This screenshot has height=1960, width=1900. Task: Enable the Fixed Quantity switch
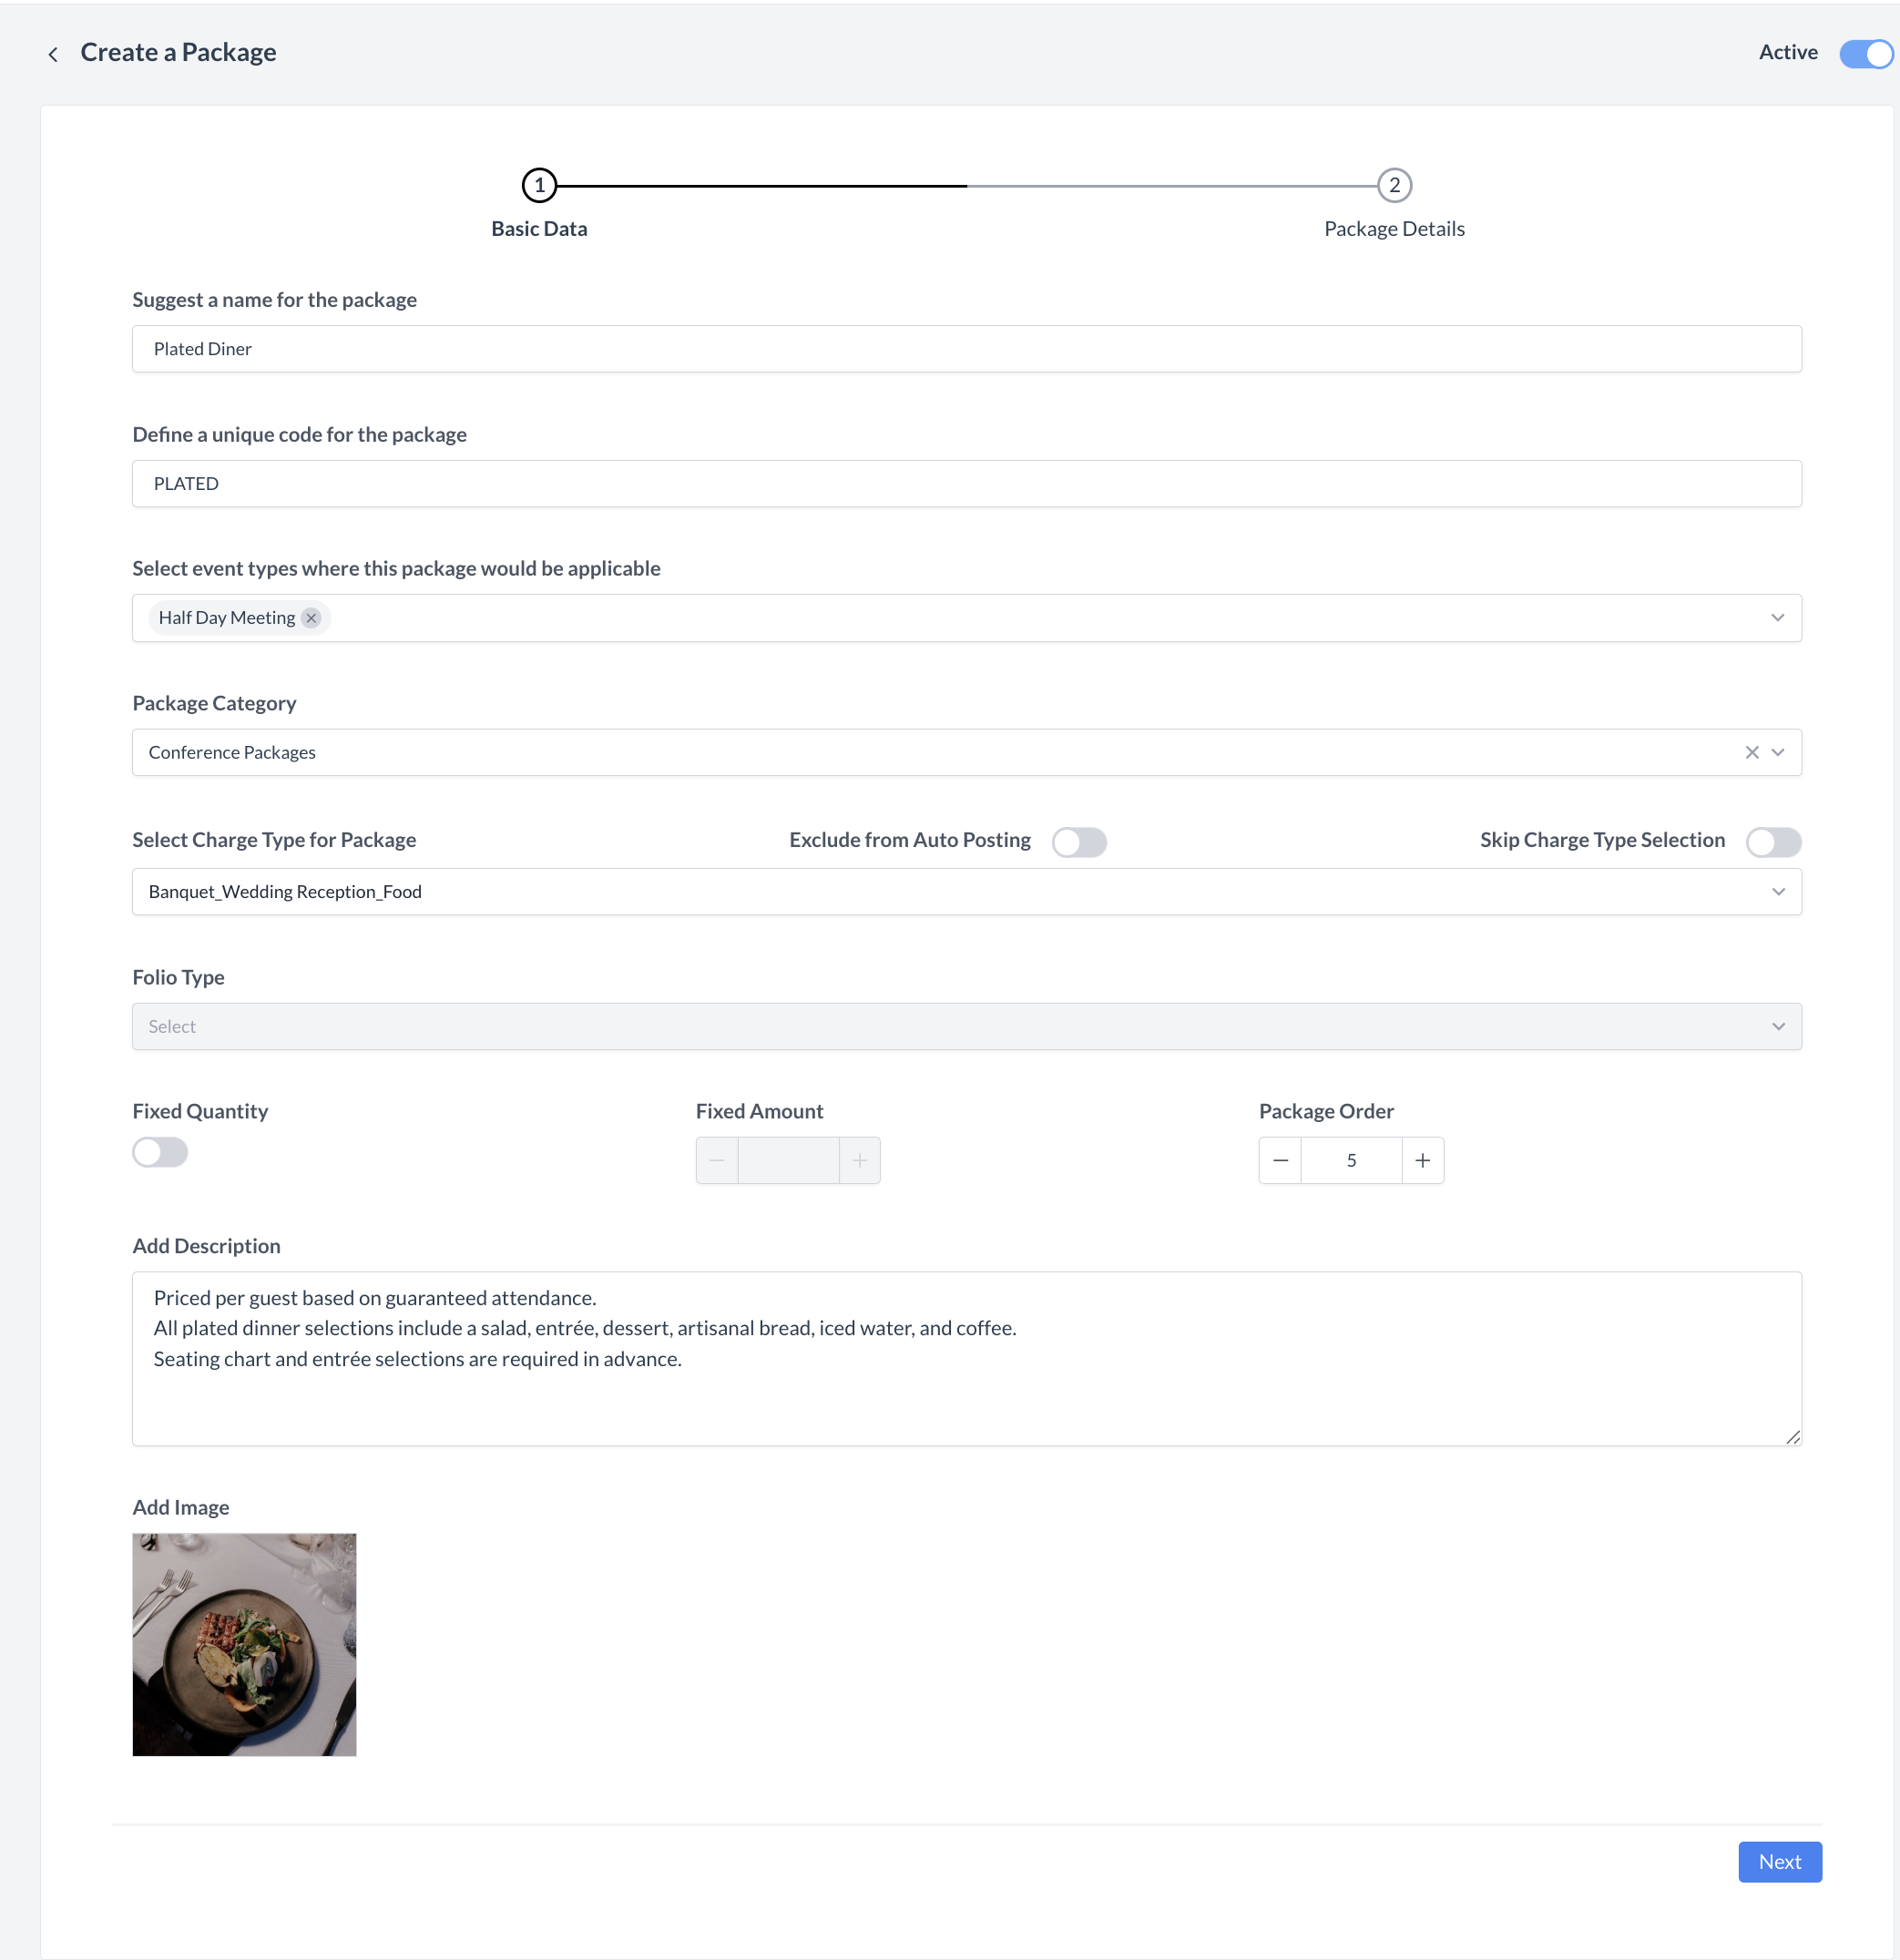(160, 1152)
